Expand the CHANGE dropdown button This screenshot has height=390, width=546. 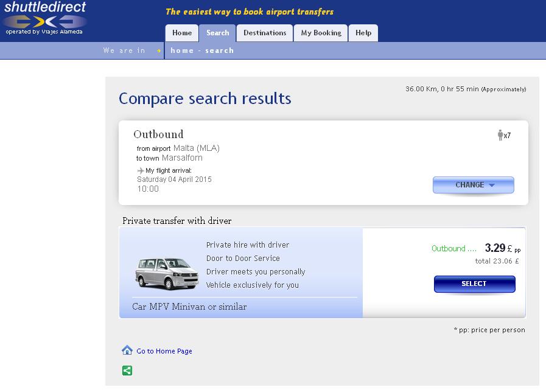[473, 185]
